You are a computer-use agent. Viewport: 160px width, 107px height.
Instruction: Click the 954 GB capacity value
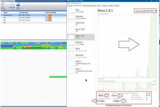(148, 93)
